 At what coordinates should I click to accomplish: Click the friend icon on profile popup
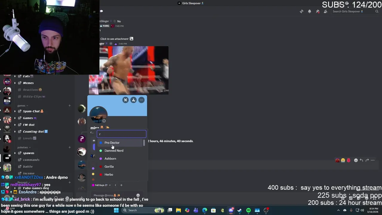coord(133,100)
